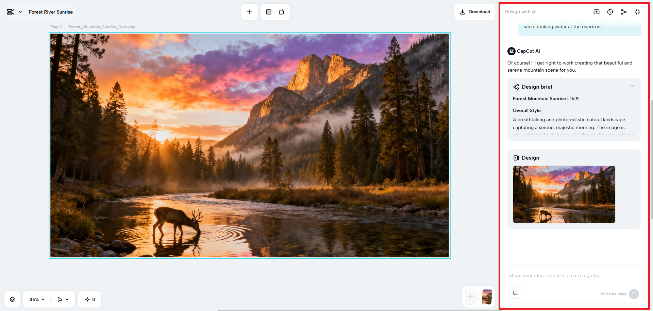This screenshot has height=311, width=653.
Task: Open the Design result thumbnail
Action: tap(564, 194)
